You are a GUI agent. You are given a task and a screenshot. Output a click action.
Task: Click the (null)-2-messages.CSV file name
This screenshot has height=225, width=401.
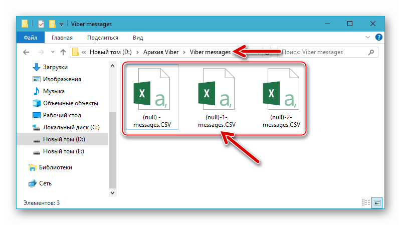(x=281, y=121)
